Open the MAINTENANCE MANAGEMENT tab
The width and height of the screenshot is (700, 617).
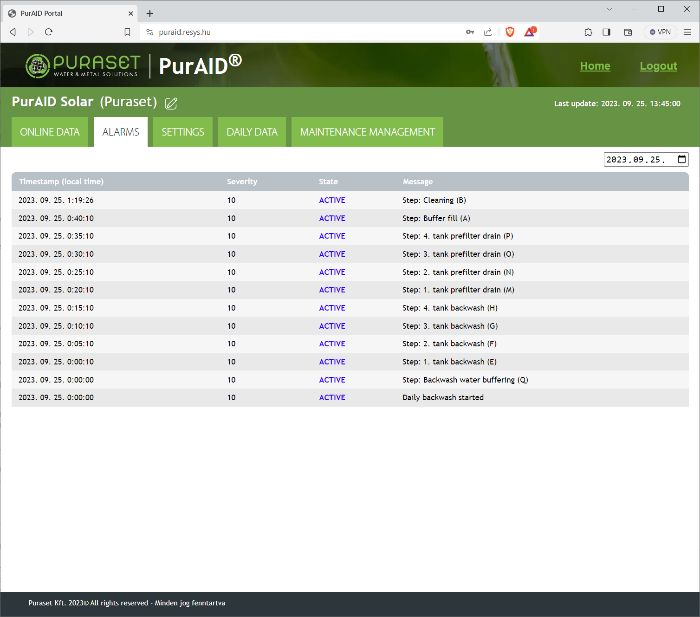tap(367, 132)
